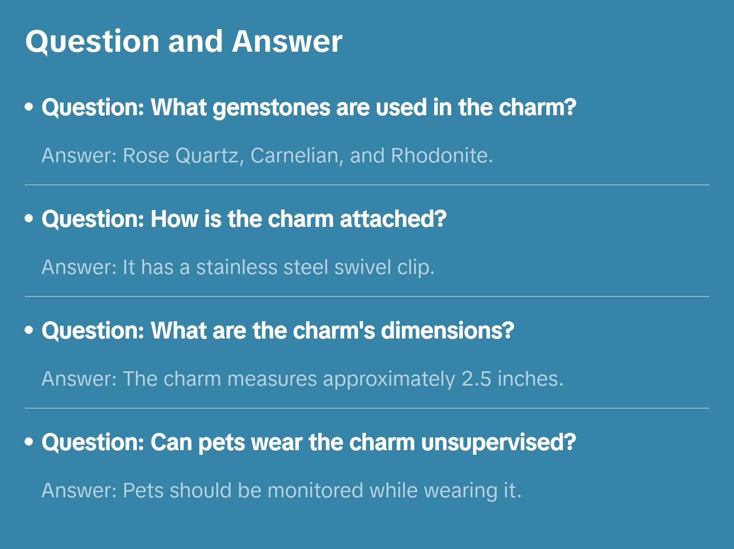Click the bullet beside the pets unsupervised question

[29, 442]
